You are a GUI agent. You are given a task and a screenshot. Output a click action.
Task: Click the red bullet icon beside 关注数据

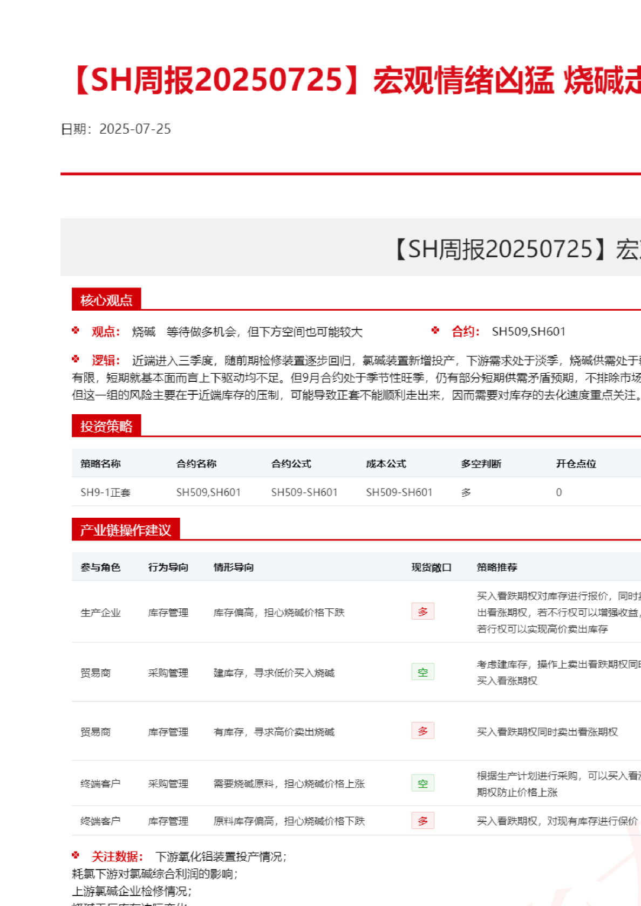[x=76, y=855]
